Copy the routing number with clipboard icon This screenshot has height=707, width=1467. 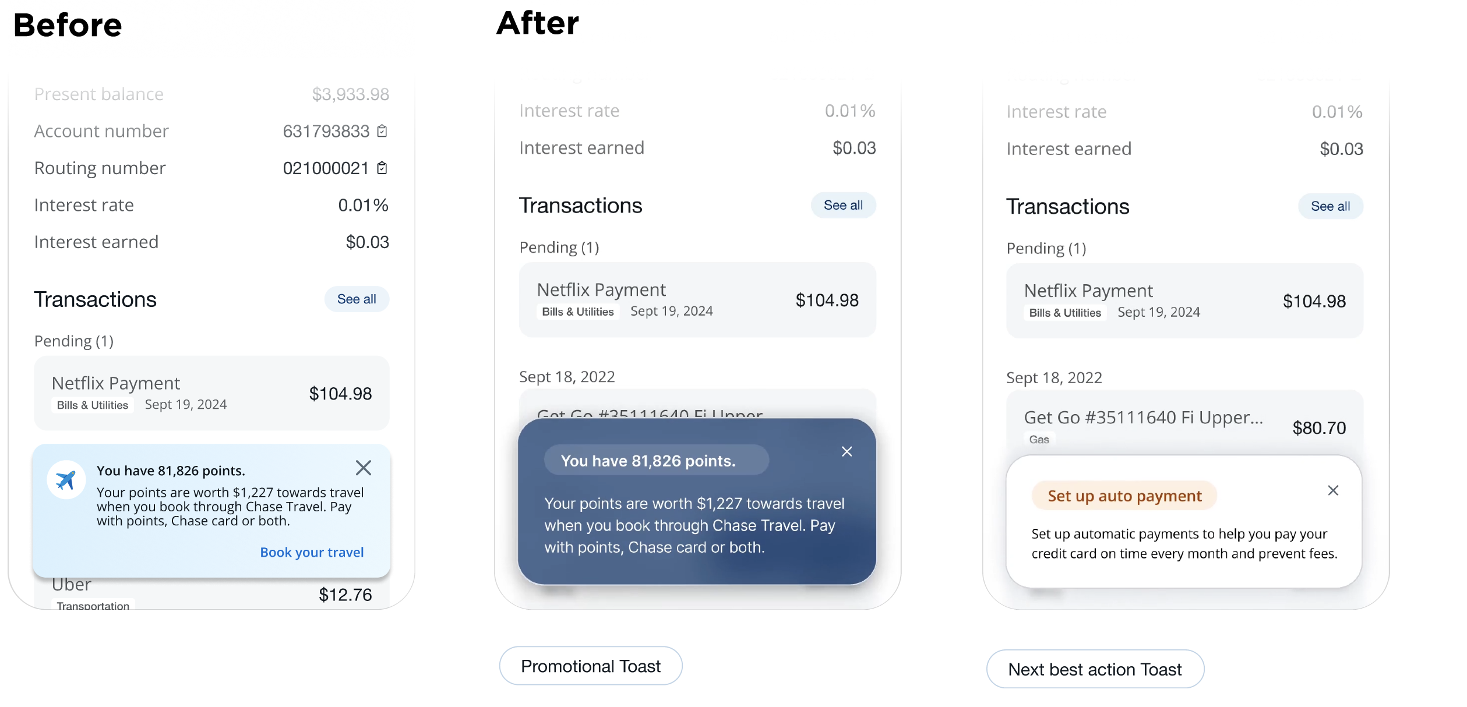tap(382, 168)
